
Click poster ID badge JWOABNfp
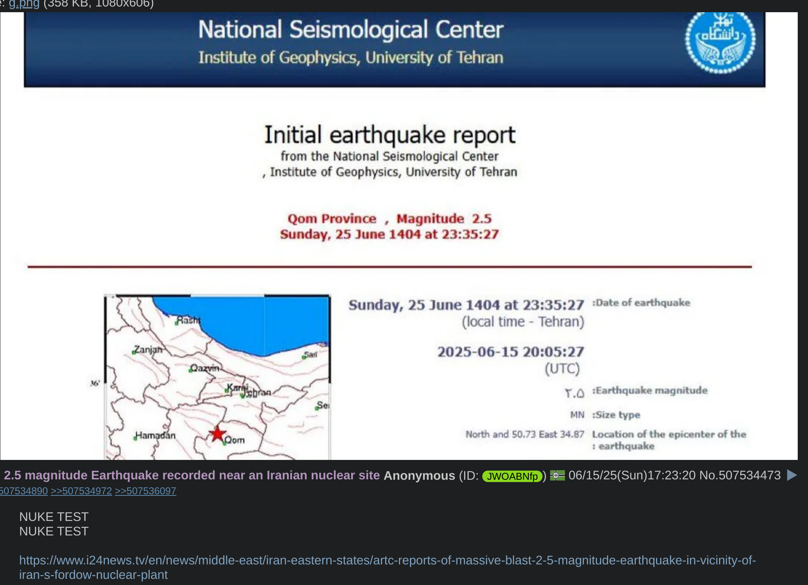pos(512,476)
